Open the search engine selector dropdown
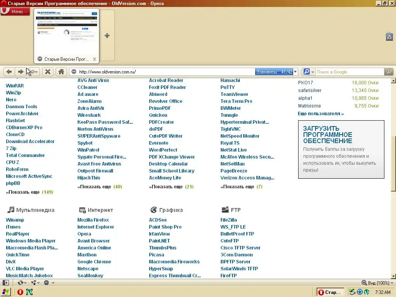Screen dimensions: 396x297 point(308,72)
